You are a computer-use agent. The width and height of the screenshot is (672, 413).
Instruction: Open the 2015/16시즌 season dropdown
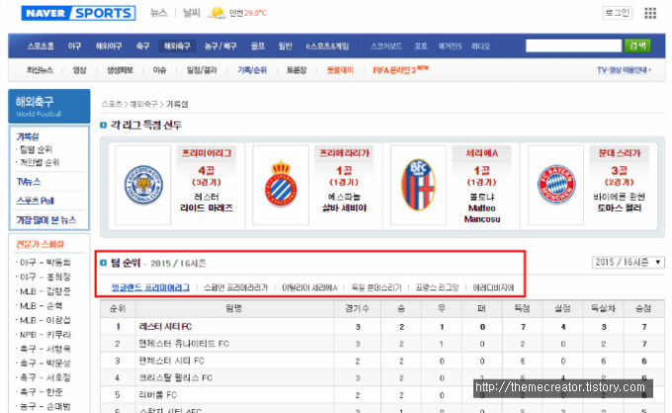[628, 262]
